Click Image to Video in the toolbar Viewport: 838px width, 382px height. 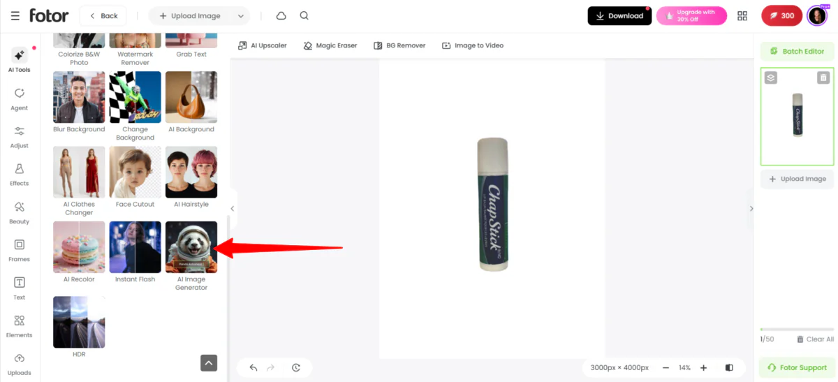(473, 45)
